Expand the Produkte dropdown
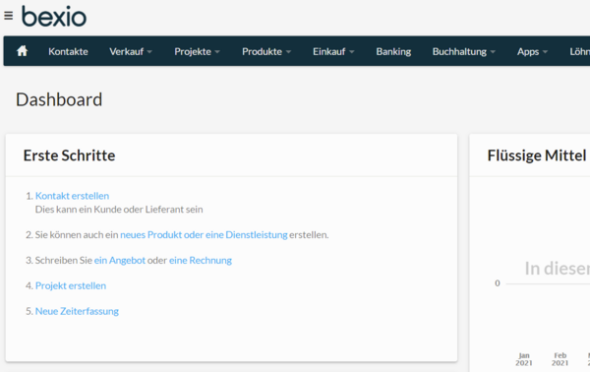The image size is (590, 372). pyautogui.click(x=266, y=51)
